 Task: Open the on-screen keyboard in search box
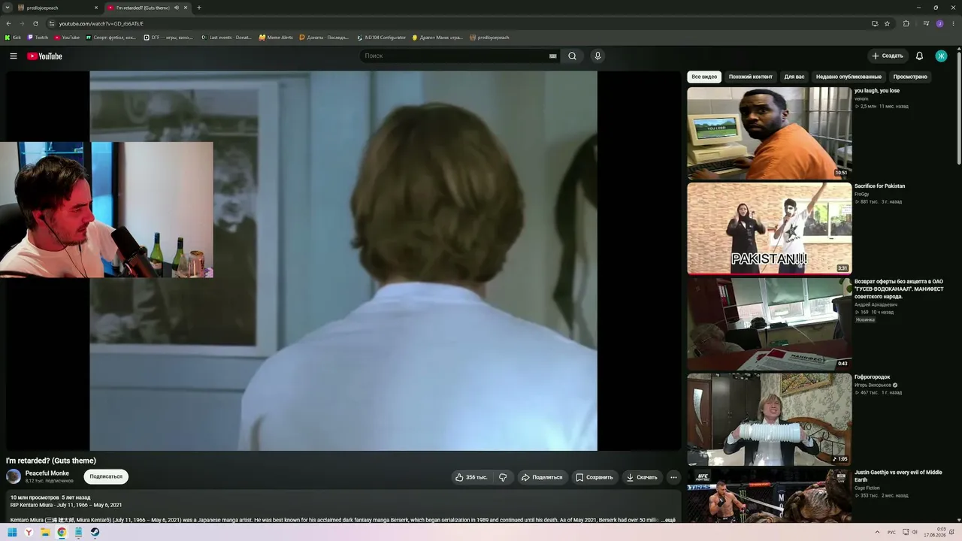[553, 56]
